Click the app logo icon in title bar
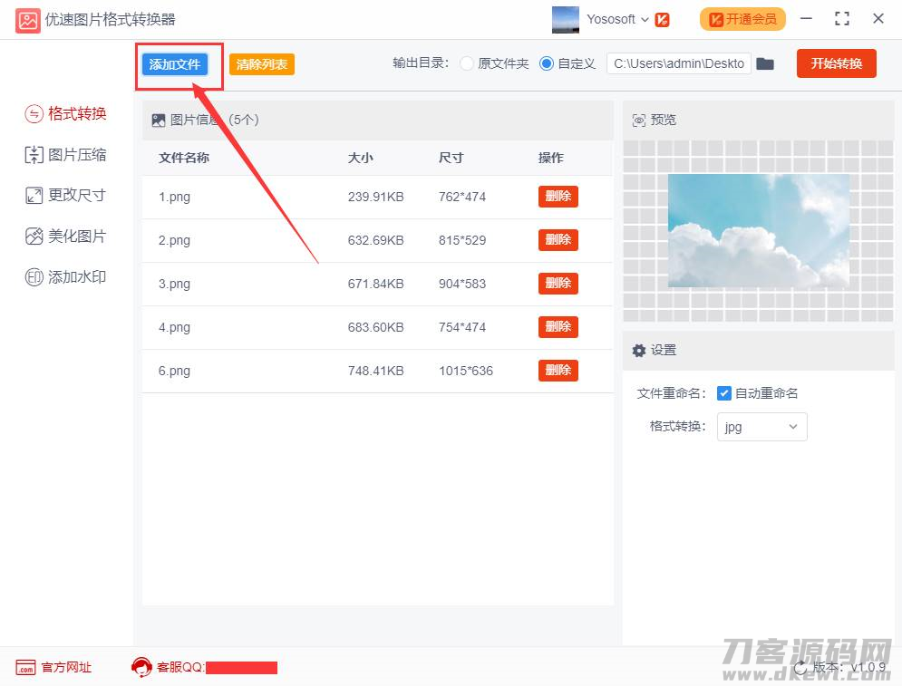This screenshot has height=686, width=902. (x=27, y=20)
